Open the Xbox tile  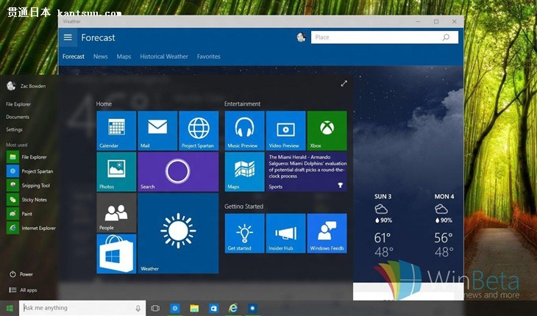[327, 131]
